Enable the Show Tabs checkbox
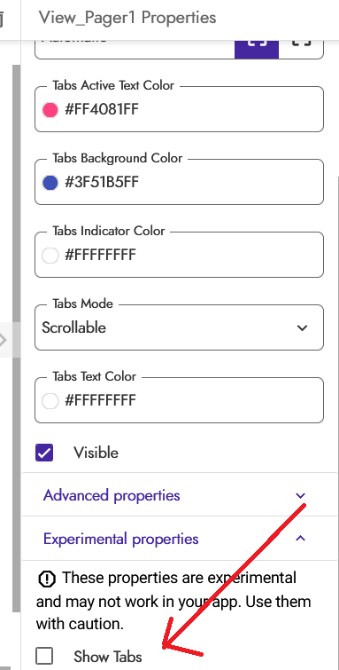Image resolution: width=339 pixels, height=670 pixels. (44, 656)
